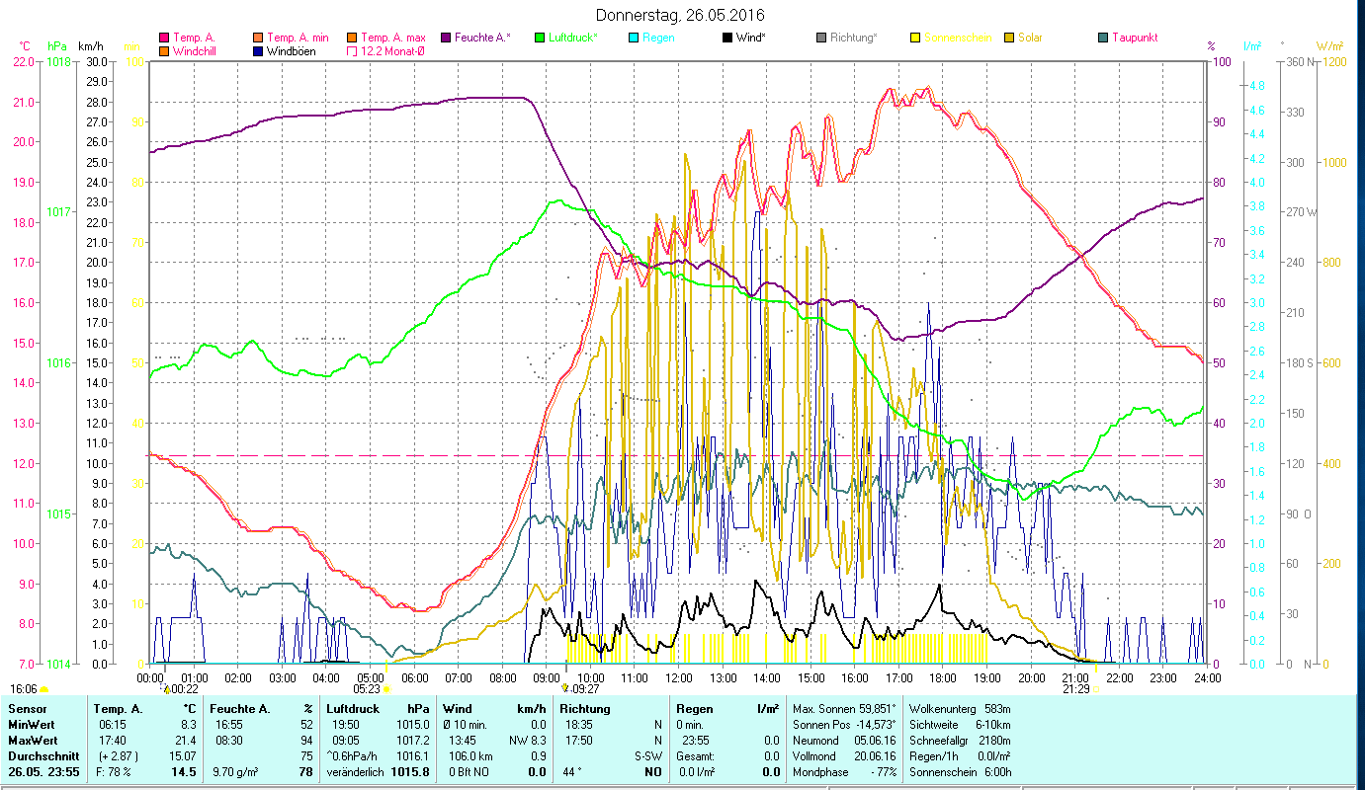Image resolution: width=1365 pixels, height=790 pixels.
Task: Click the absolute humidity value 9.70 g/m³
Action: (x=235, y=771)
